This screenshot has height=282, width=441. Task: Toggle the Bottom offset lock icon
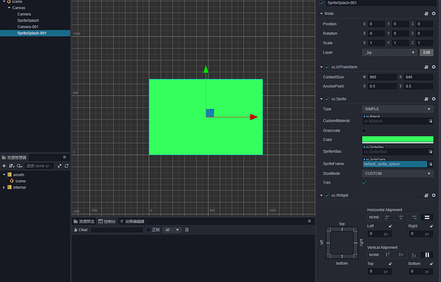point(431,263)
